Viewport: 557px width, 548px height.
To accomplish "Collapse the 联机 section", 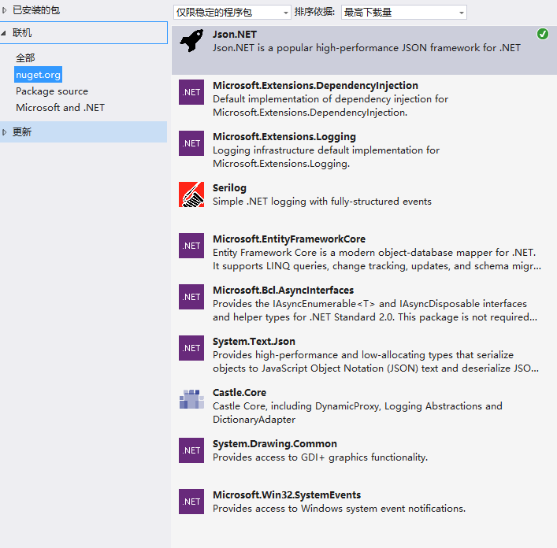I will (x=4, y=33).
